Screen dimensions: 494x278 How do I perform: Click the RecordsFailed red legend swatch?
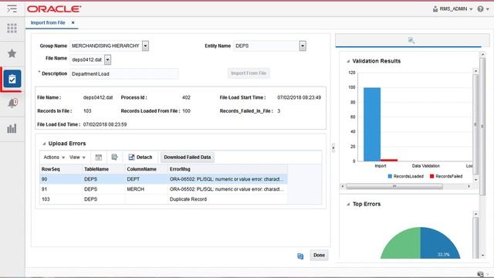[432, 176]
